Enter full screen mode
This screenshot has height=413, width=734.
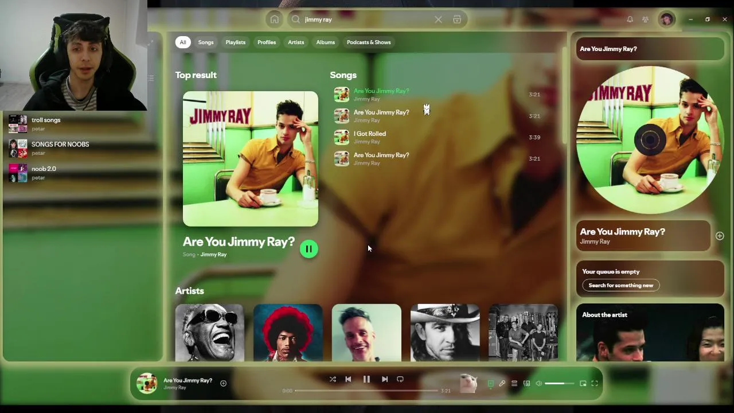pos(595,383)
